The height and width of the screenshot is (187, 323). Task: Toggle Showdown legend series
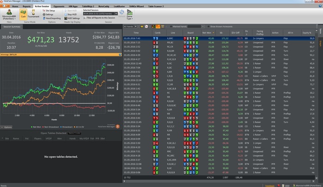pos(66,127)
